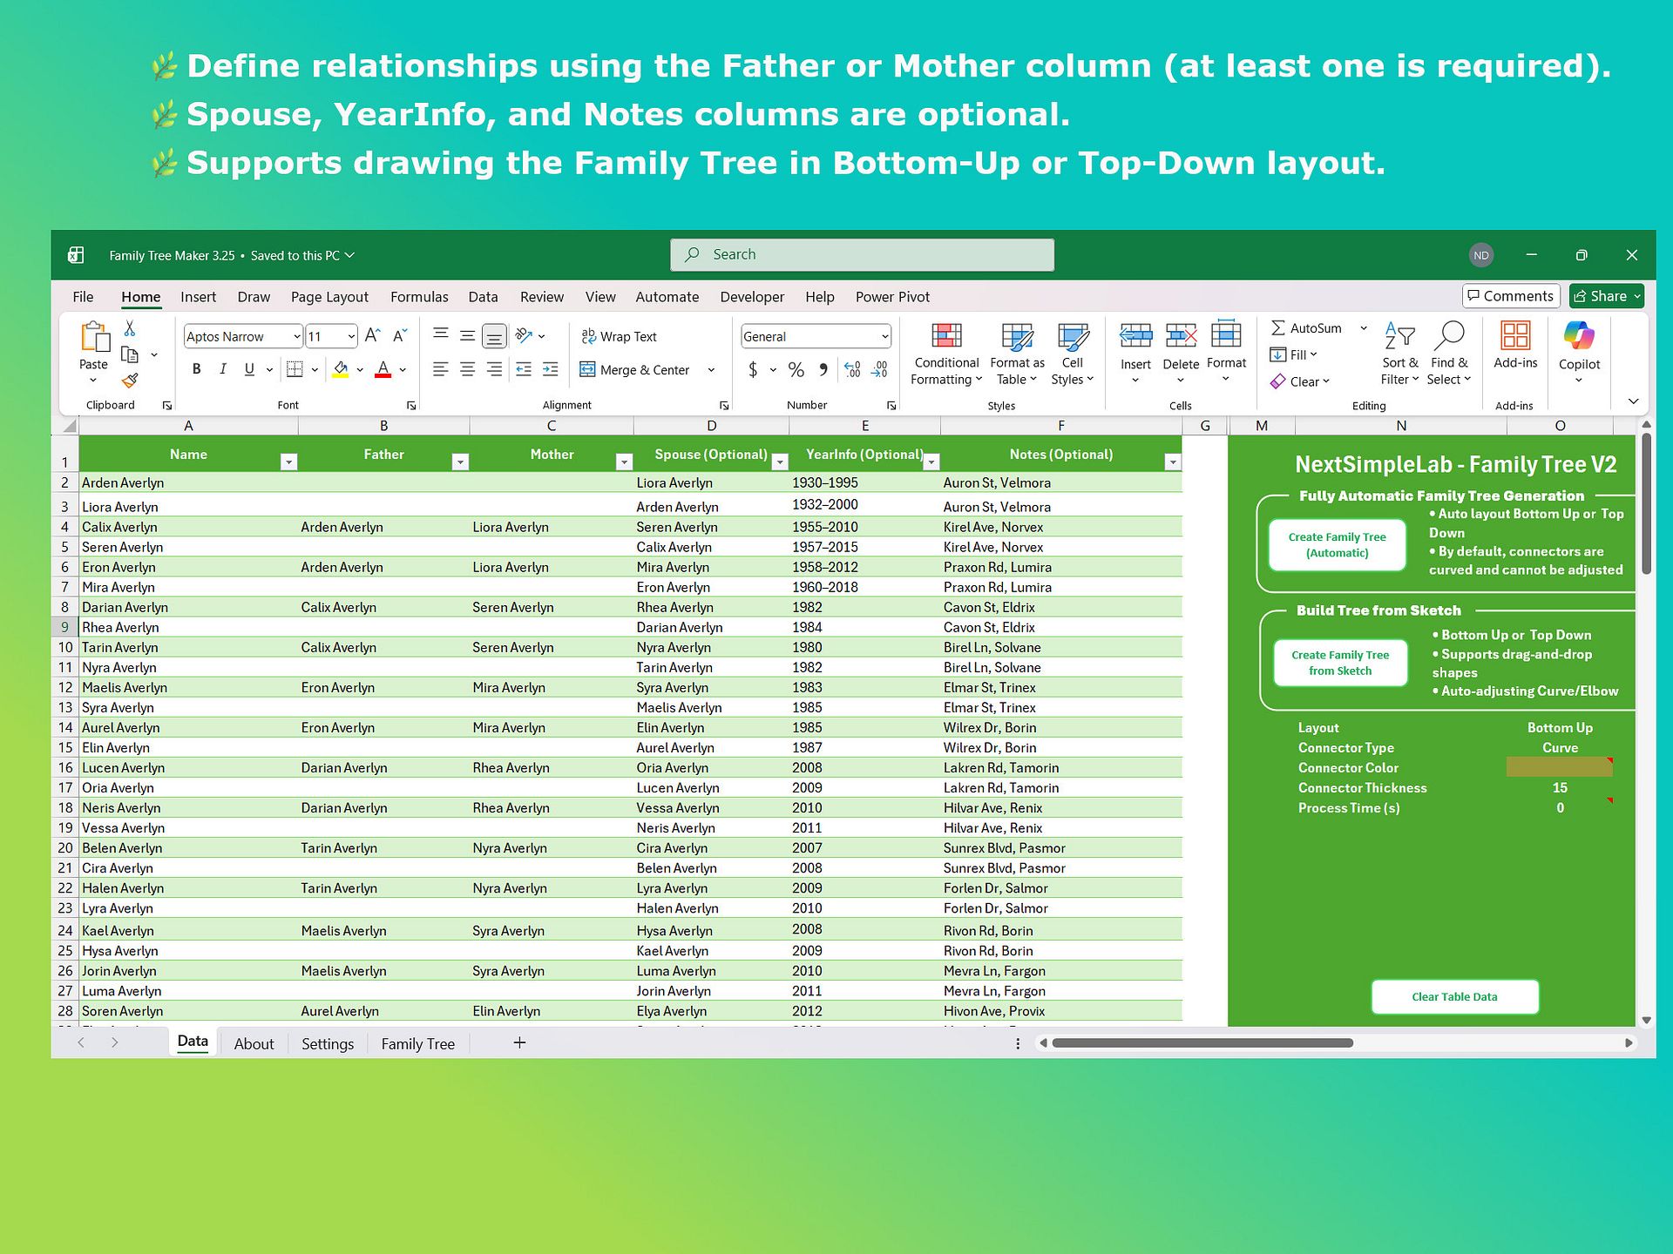Select the Cut scissors icon
Image resolution: width=1673 pixels, height=1254 pixels.
130,328
